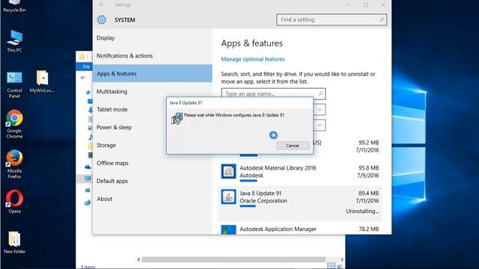The width and height of the screenshot is (479, 269).
Task: Open the About settings page
Action: click(152, 199)
